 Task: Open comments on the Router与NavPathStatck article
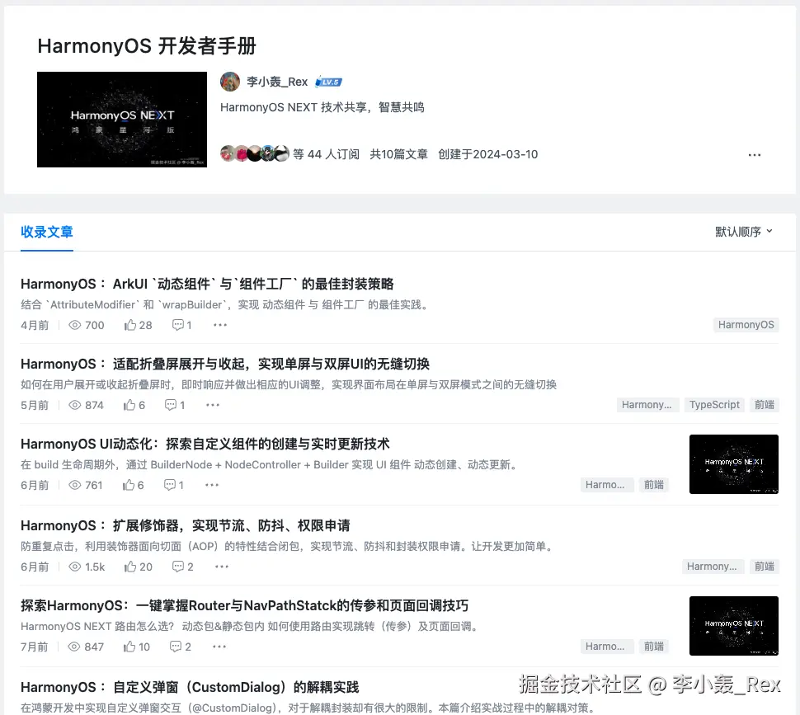tap(180, 647)
